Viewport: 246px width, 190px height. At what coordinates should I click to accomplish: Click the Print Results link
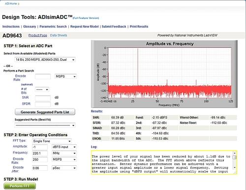[139, 27]
